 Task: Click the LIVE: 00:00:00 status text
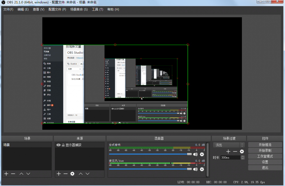(188, 182)
